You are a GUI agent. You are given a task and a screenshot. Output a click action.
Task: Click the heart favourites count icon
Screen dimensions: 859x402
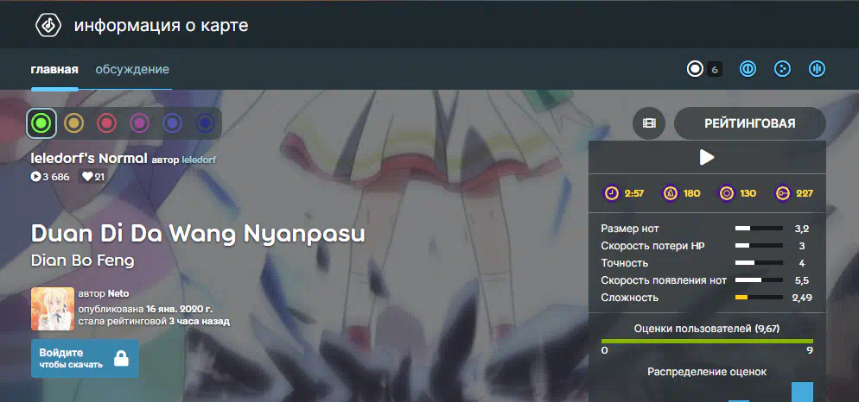(87, 177)
